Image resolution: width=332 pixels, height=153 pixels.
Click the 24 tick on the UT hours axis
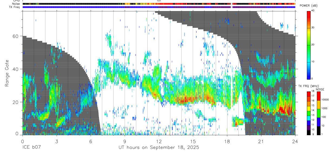point(295,141)
